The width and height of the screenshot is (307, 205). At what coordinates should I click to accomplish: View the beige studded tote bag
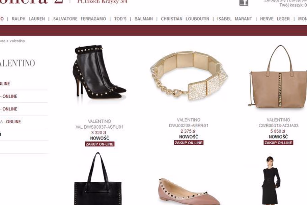click(x=278, y=77)
